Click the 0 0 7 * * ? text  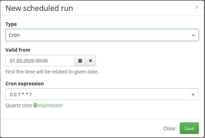click(21, 94)
